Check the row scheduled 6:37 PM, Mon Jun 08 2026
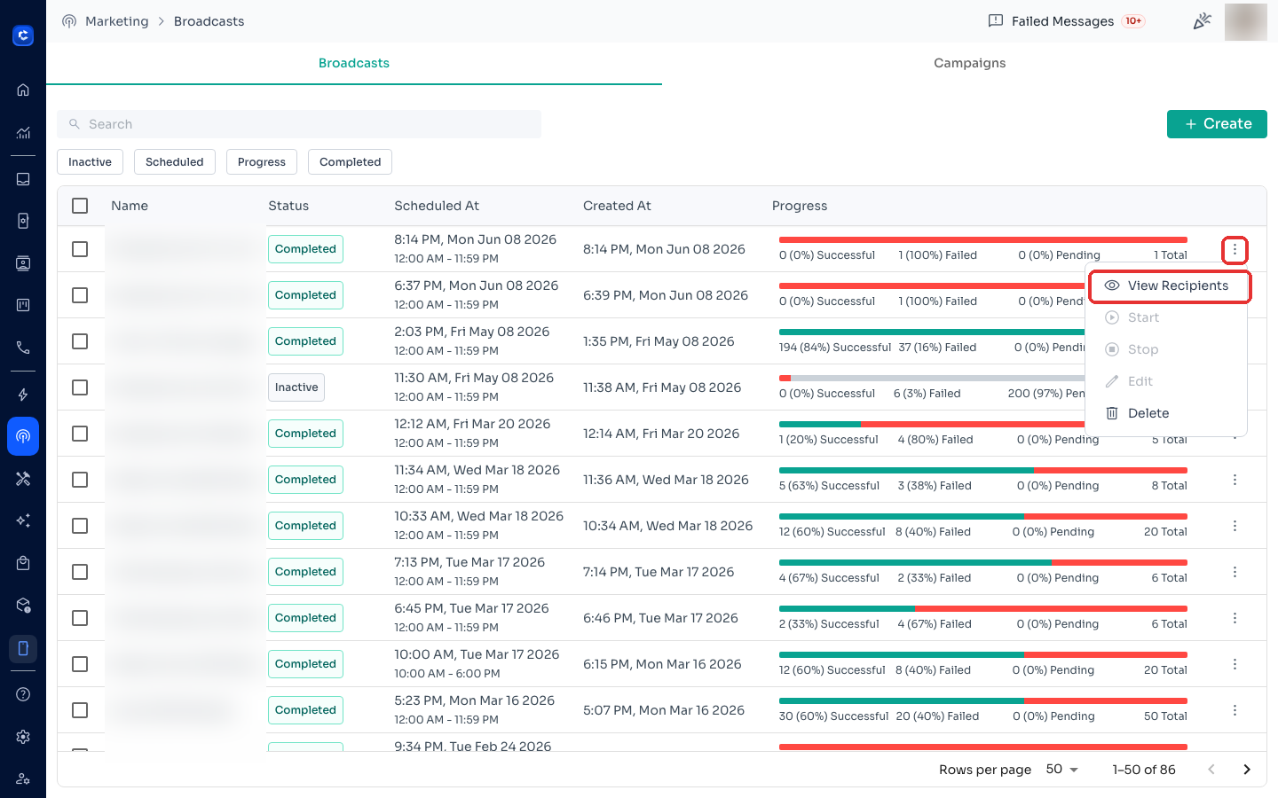The width and height of the screenshot is (1278, 798). (x=80, y=295)
